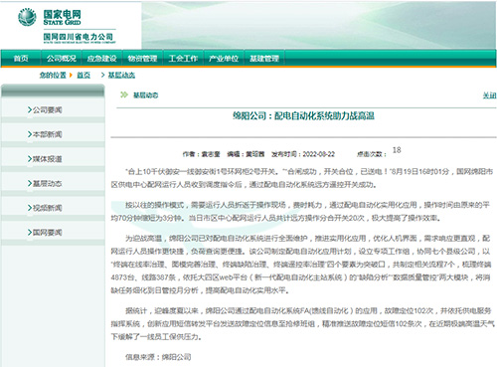This screenshot has width=497, height=367.
Task: Click the orange breadcrumb arrow icon
Action: [x=71, y=76]
